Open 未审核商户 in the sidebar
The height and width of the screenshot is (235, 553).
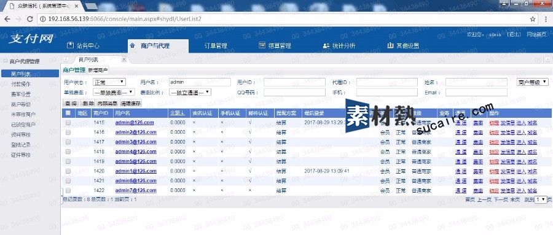23,115
